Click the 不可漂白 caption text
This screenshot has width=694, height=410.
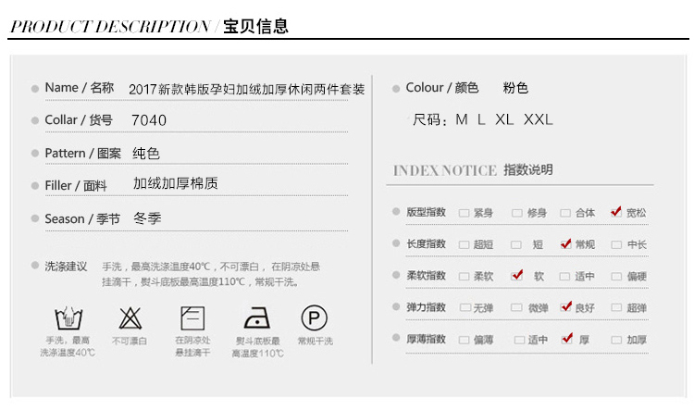130,341
